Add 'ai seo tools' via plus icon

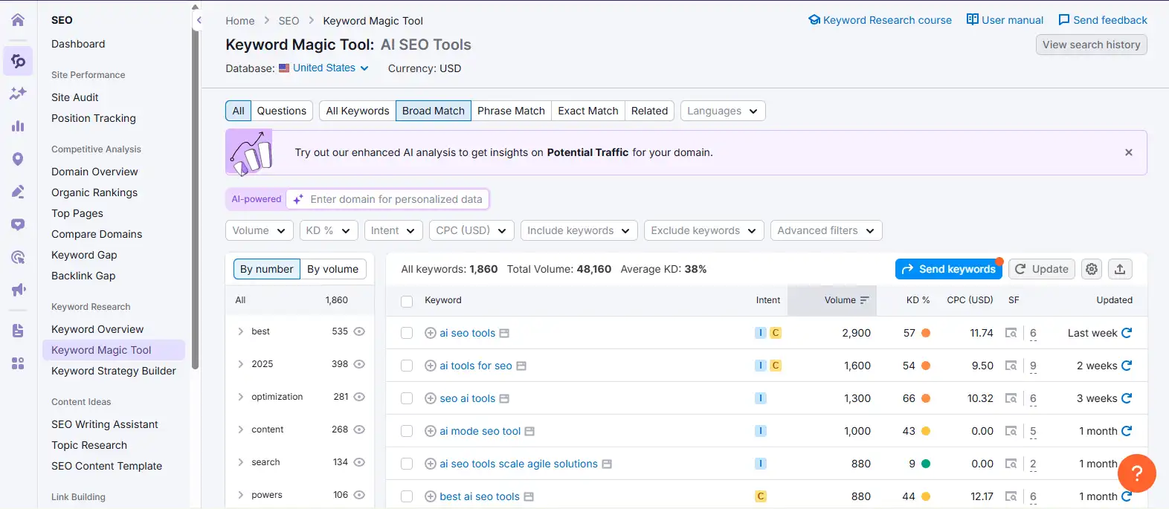pos(430,333)
